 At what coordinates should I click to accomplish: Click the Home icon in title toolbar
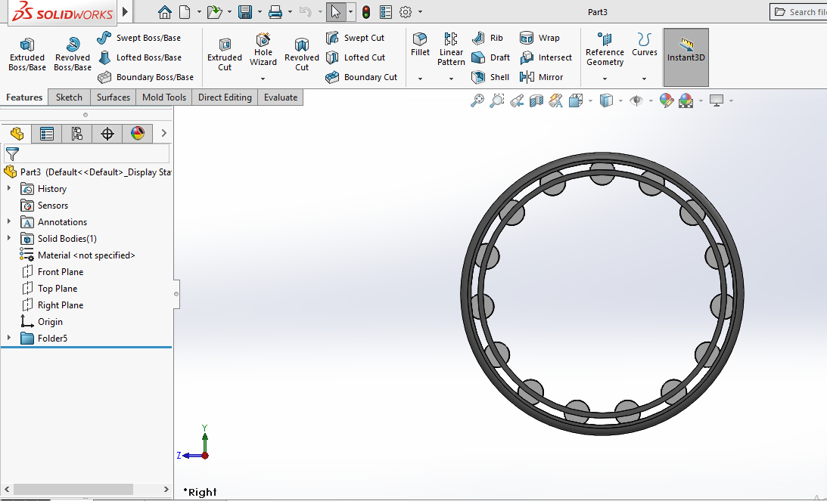[x=165, y=12]
